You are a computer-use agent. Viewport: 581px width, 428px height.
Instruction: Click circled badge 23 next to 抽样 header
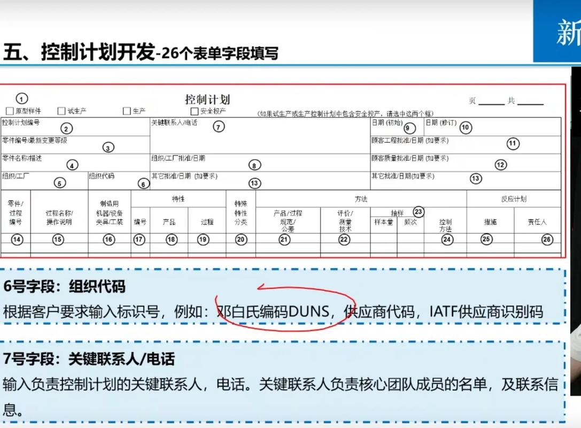coord(419,212)
